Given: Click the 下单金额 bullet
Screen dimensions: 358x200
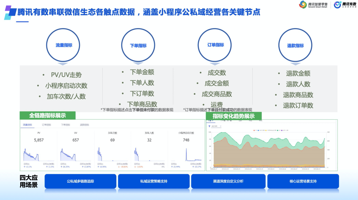Looking at the screenshot, I should point(142,72).
